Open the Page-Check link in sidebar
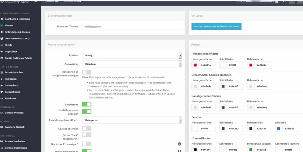Screen dimensions: 303x152 [11, 52]
